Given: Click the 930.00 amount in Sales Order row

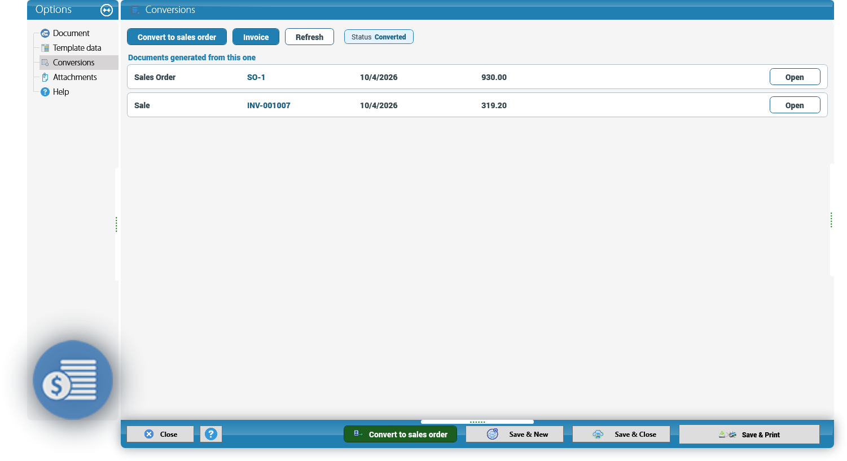Looking at the screenshot, I should click(x=494, y=77).
